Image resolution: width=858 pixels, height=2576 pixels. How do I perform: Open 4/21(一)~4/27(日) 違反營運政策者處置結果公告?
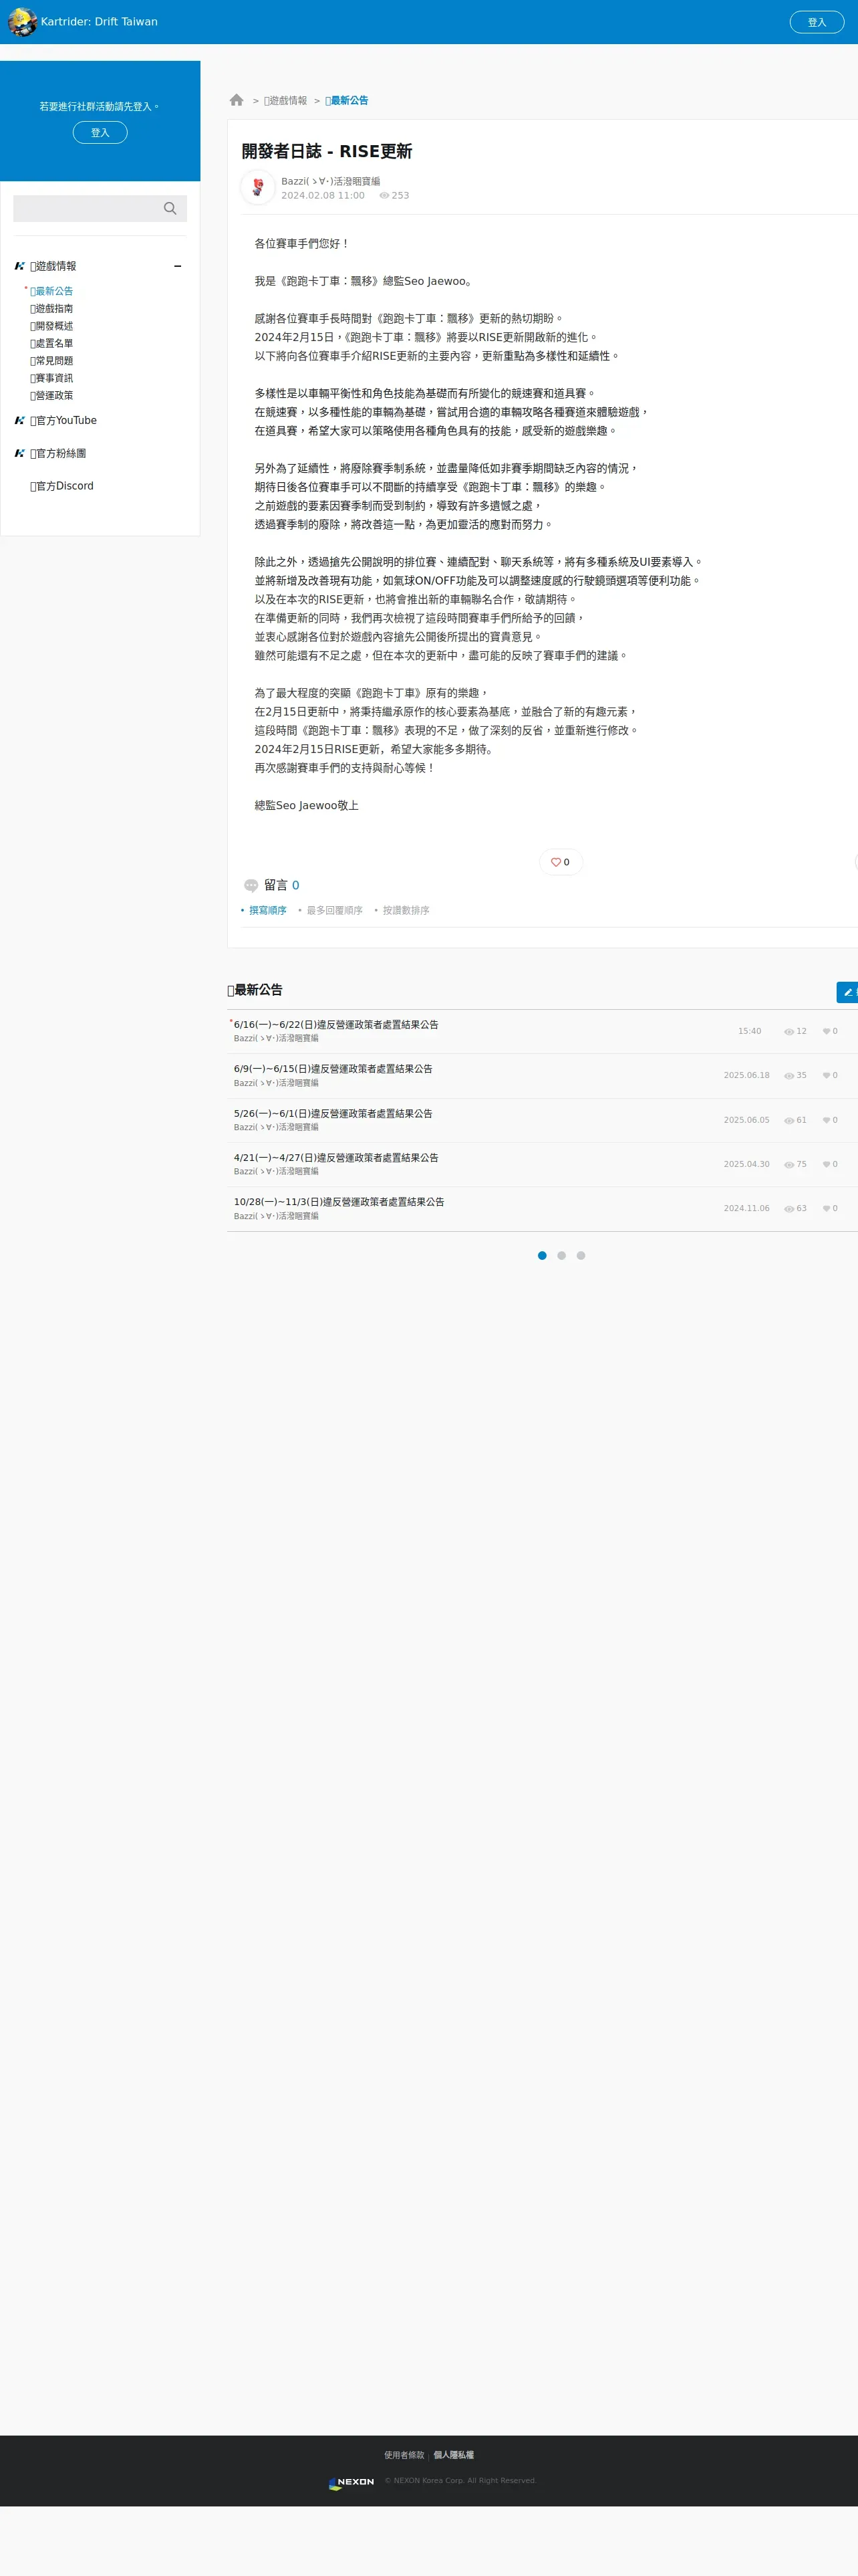(x=335, y=1157)
